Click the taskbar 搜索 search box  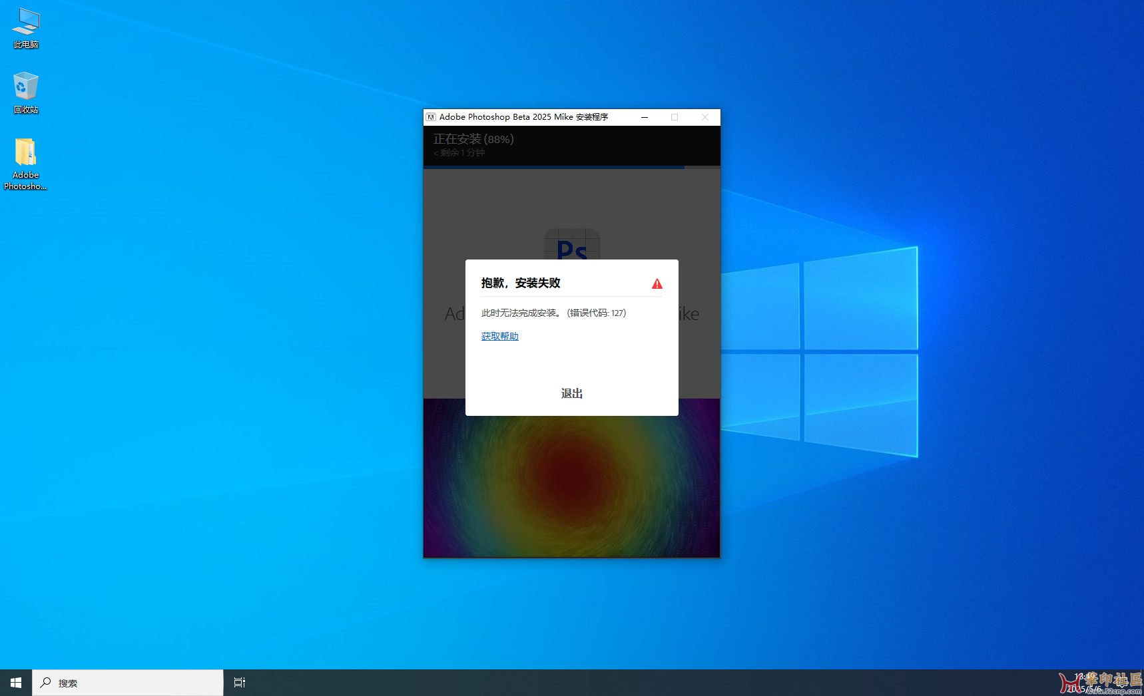pos(128,683)
